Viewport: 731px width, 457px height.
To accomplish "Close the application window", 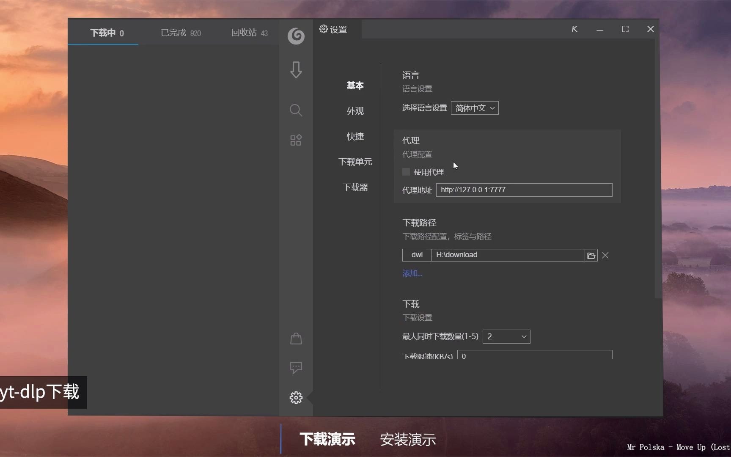I will 651,29.
